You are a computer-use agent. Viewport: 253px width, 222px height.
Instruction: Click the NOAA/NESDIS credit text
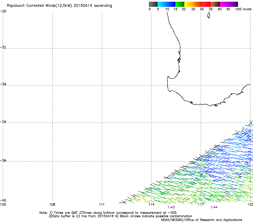[201, 220]
